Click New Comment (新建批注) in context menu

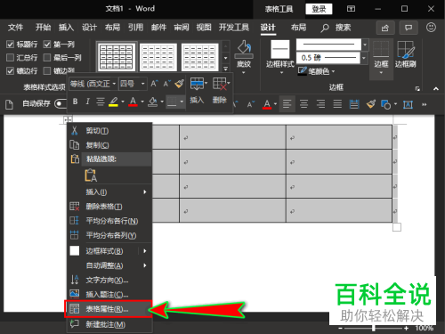pyautogui.click(x=109, y=324)
